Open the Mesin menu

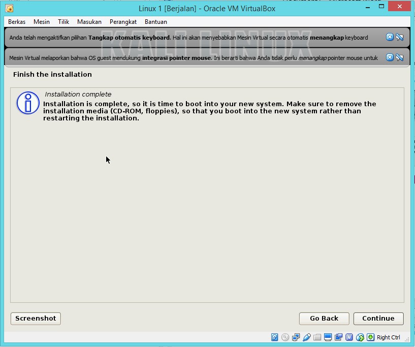click(41, 22)
